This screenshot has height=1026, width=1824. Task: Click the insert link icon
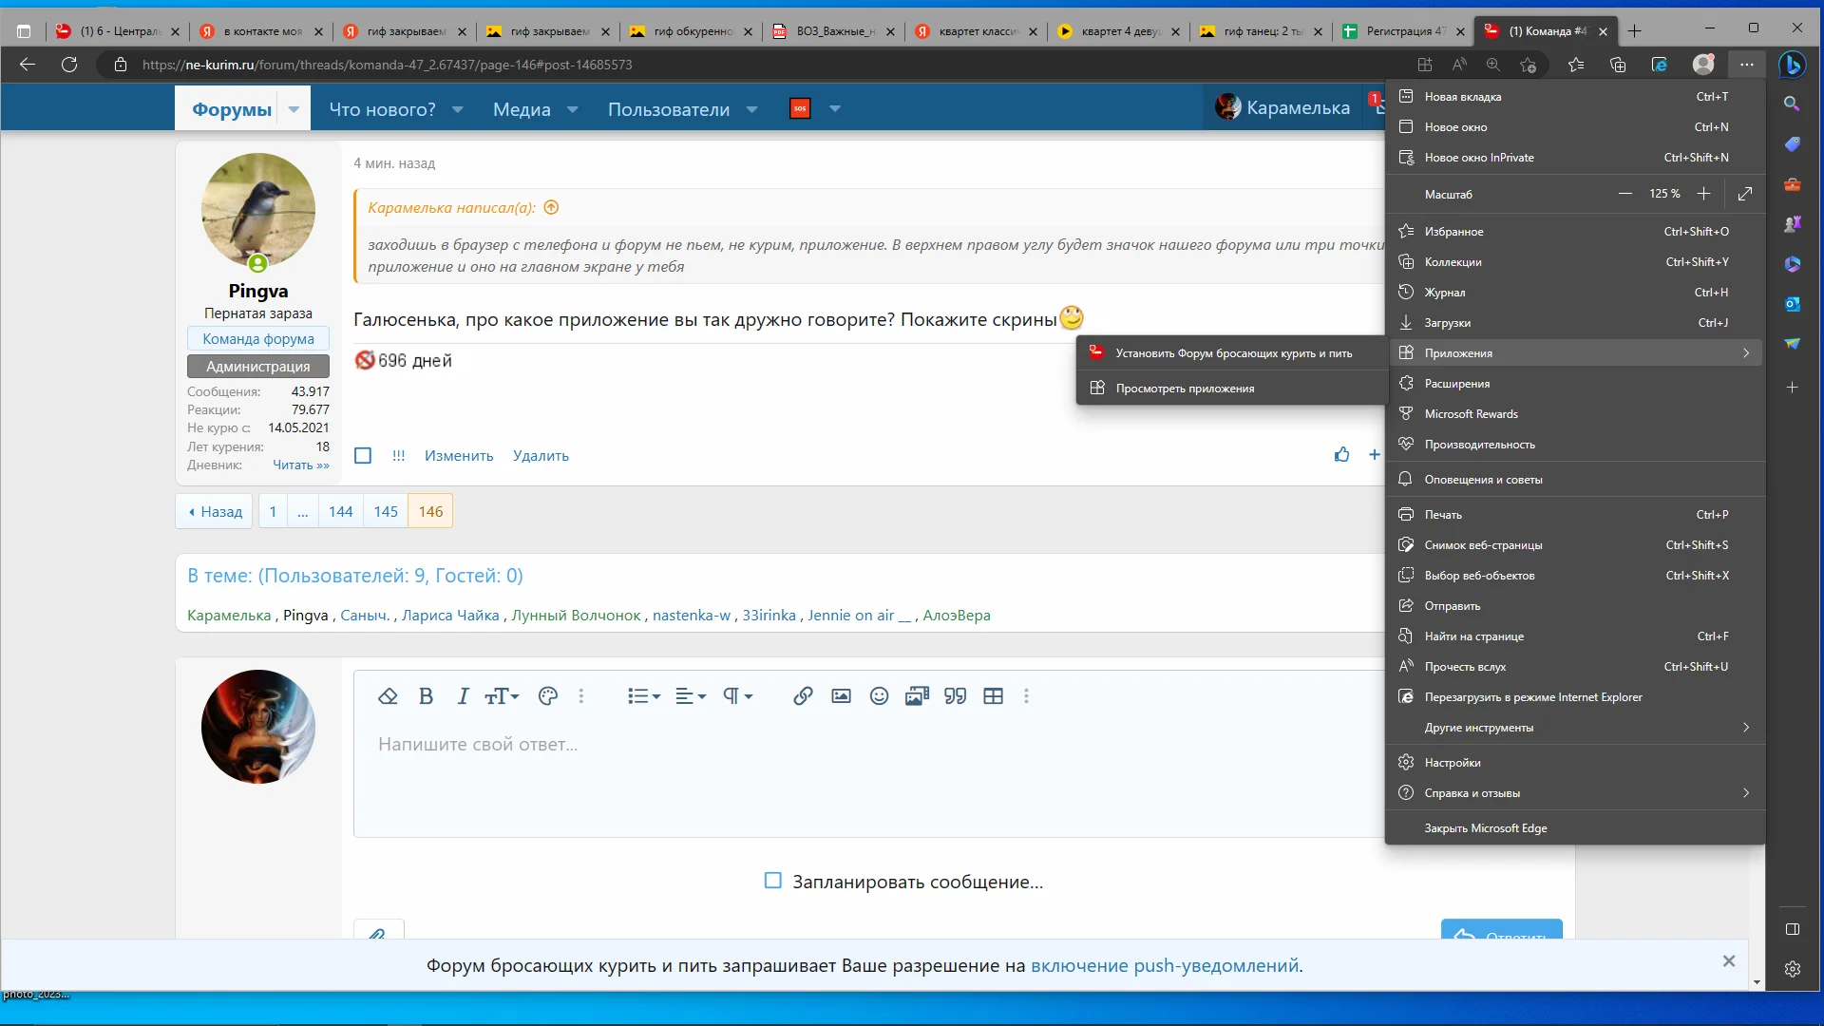(803, 696)
